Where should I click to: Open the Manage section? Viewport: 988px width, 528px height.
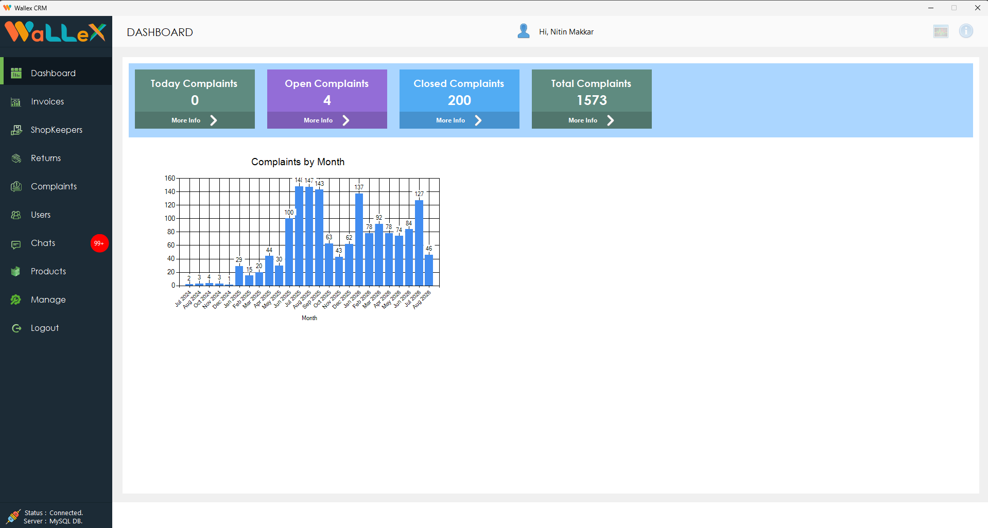[x=56, y=300]
